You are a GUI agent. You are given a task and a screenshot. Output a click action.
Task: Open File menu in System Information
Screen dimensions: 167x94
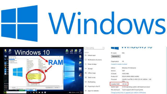[9, 58]
